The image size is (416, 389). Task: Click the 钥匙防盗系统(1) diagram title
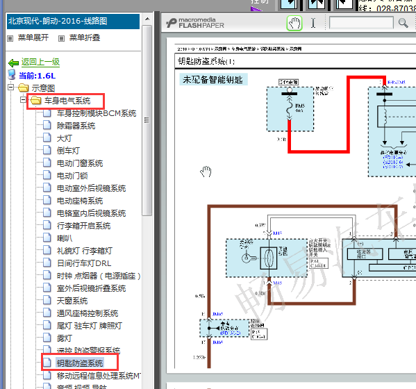point(206,61)
